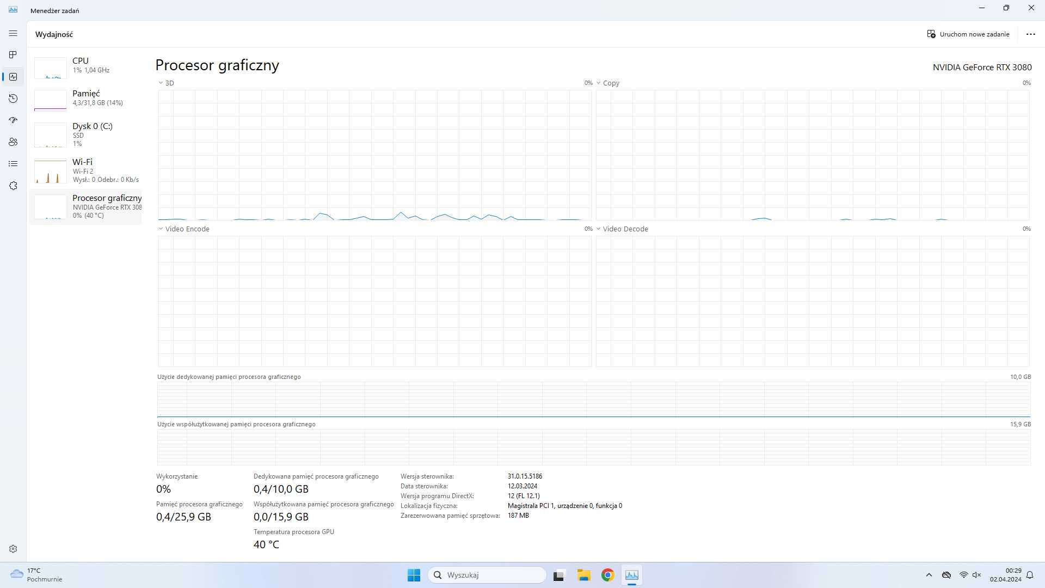Image resolution: width=1045 pixels, height=588 pixels.
Task: Click the shared GPU memory usage graph
Action: tap(594, 447)
